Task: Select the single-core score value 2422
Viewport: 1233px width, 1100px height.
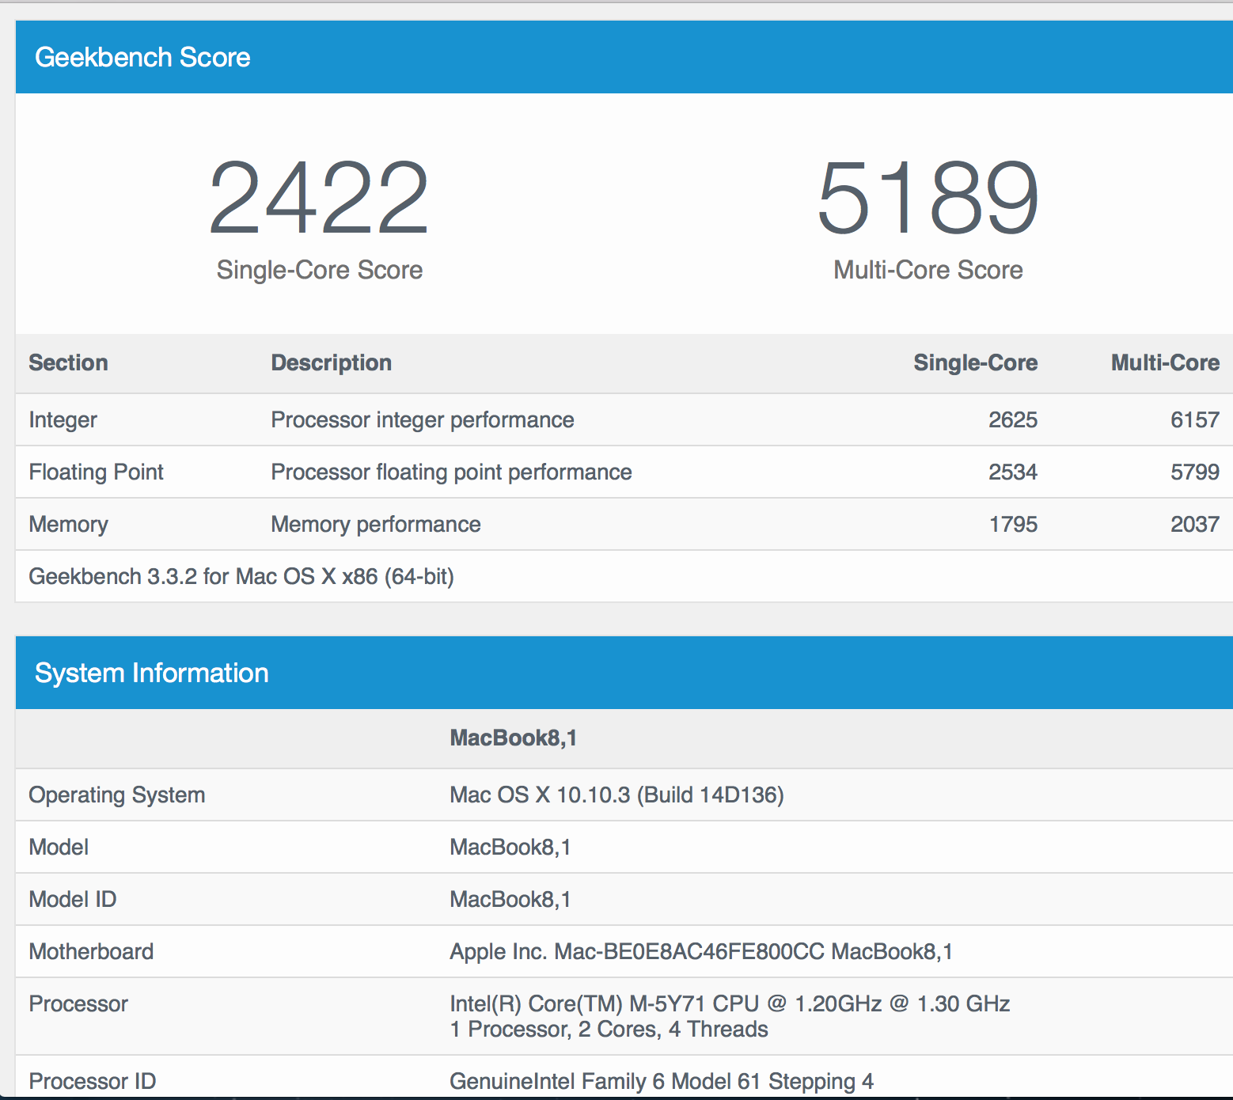Action: coord(319,198)
